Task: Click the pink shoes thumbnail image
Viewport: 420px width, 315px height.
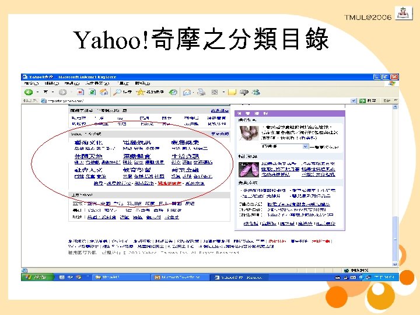Action: [249, 170]
